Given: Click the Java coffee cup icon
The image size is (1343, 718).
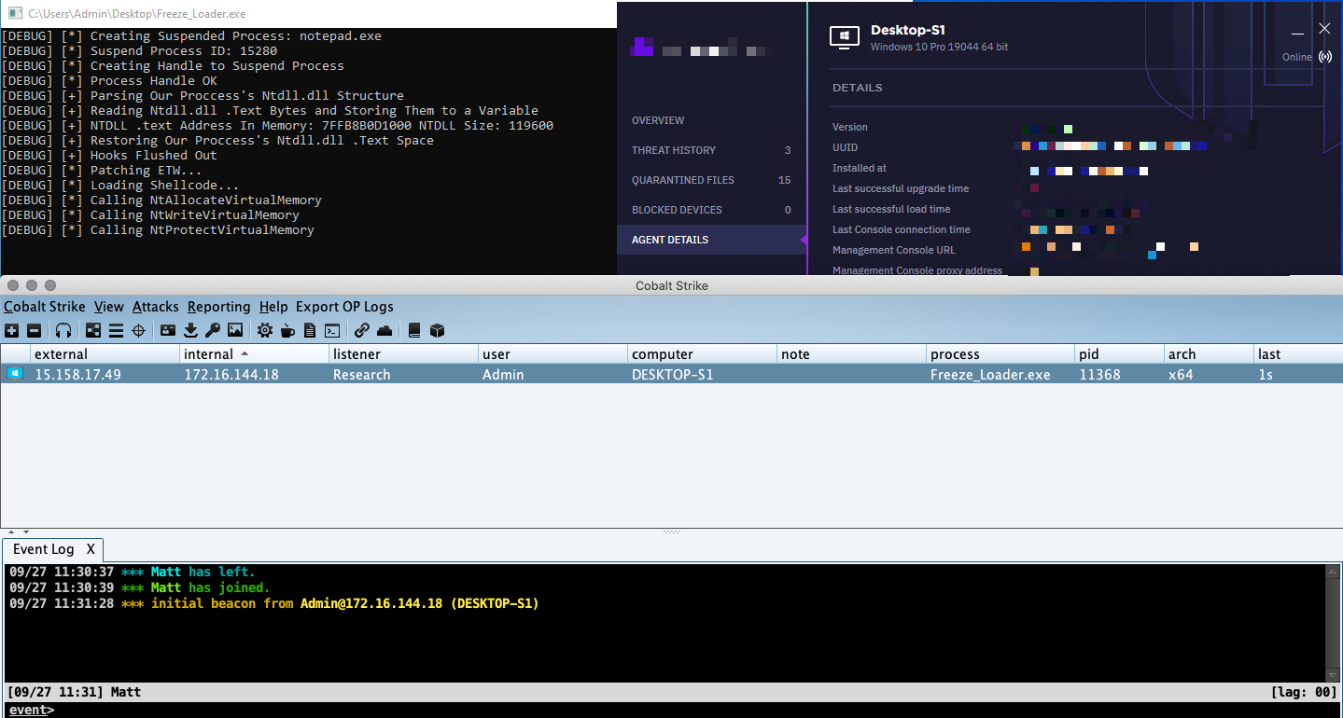Looking at the screenshot, I should [x=287, y=330].
